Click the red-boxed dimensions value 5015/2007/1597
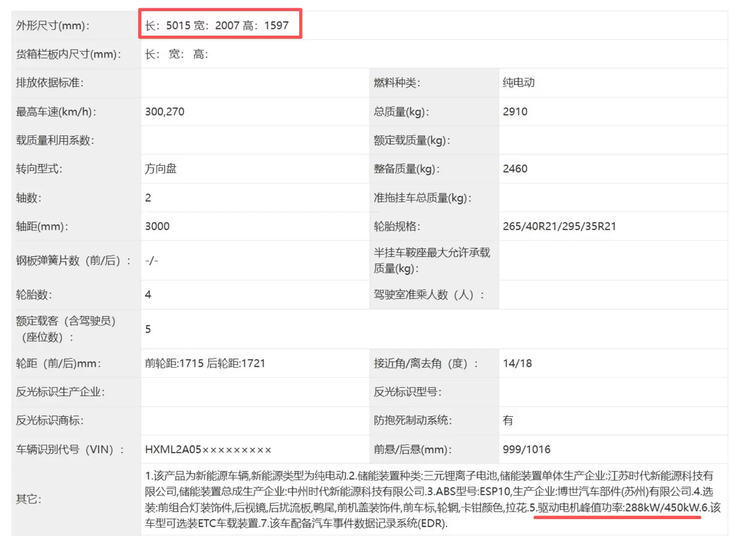Screen dimensions: 743x536 pyautogui.click(x=217, y=25)
